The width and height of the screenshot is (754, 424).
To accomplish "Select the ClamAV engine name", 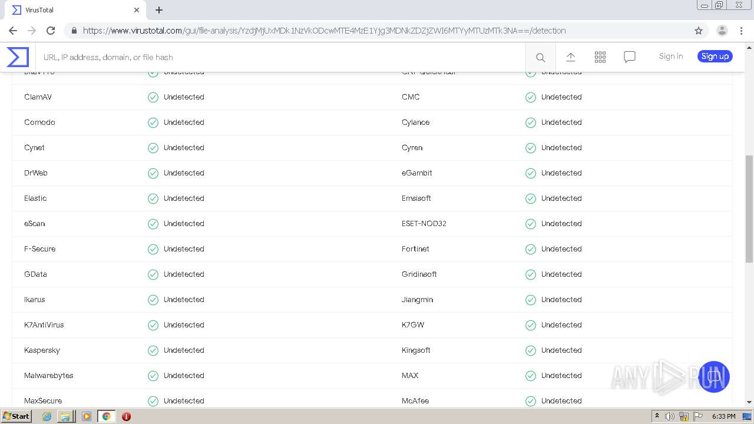I will pos(38,97).
